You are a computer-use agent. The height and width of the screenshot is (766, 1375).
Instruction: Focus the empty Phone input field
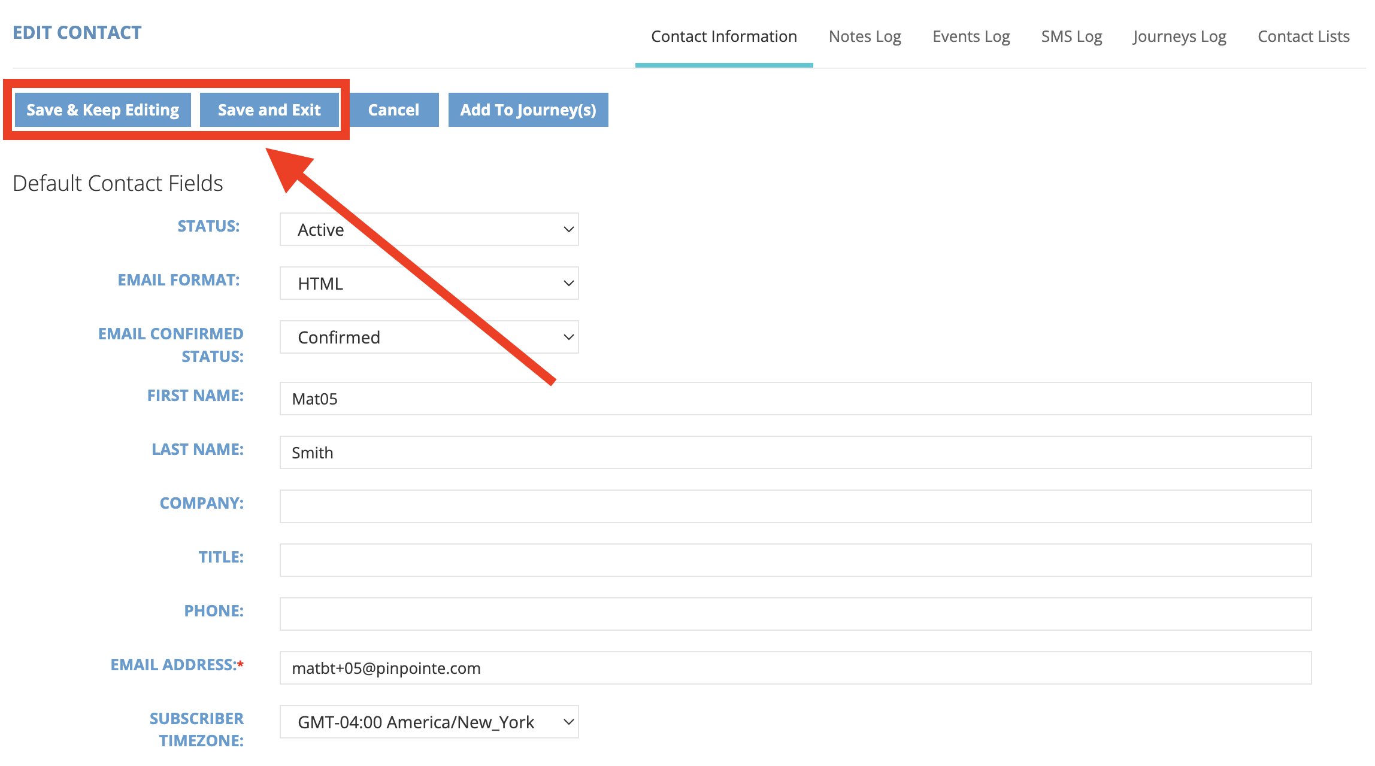pos(795,614)
